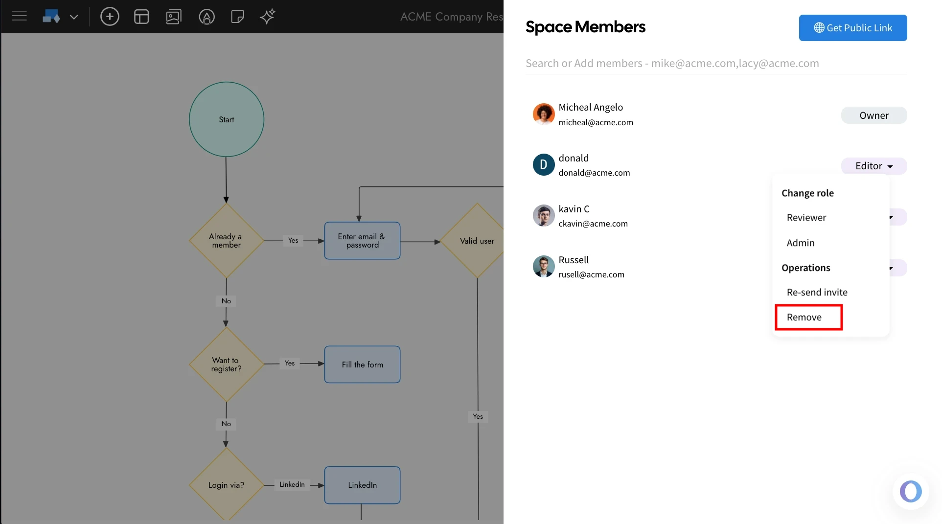Viewport: 942px width, 524px height.
Task: Open the hamburger menu
Action: 19,15
